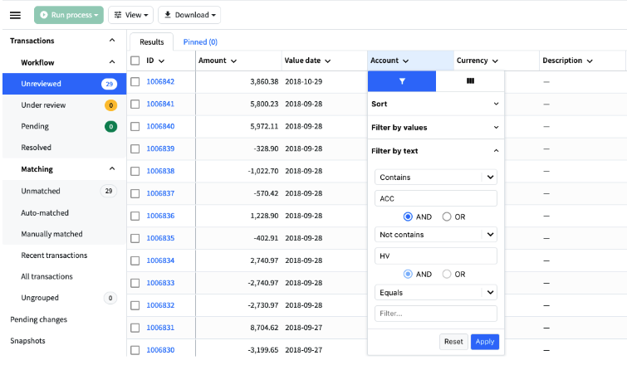
Task: Open the filter tab with funnel icon
Action: point(402,81)
